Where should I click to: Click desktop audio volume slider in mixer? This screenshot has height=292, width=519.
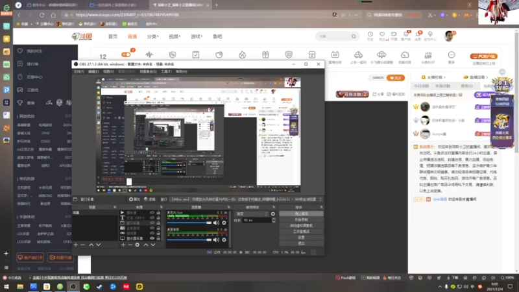point(189,239)
